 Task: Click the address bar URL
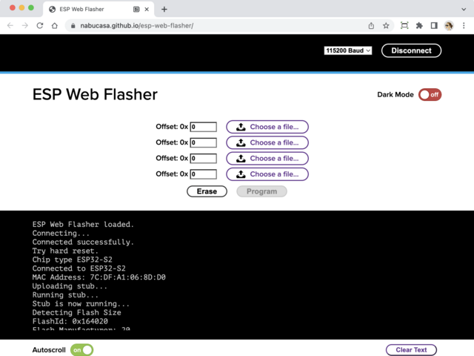(136, 26)
